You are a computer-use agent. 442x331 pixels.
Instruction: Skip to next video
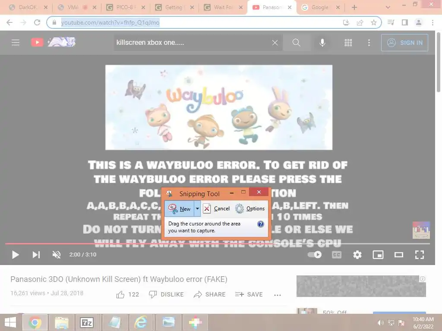[36, 255]
